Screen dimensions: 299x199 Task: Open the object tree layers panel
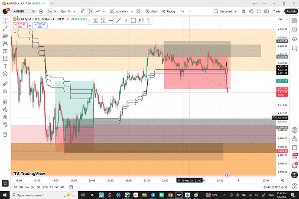294,39
